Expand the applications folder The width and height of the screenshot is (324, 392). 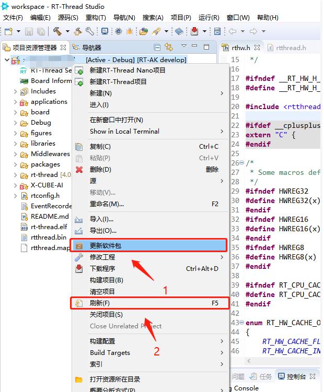(16, 102)
